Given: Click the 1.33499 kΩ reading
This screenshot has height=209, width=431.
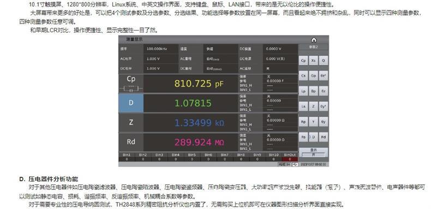Looking at the screenshot, I should pos(199,123).
